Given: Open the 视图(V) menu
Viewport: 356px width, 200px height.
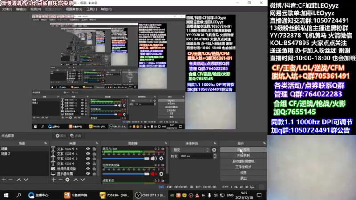Looking at the screenshot, I should coord(36,9).
